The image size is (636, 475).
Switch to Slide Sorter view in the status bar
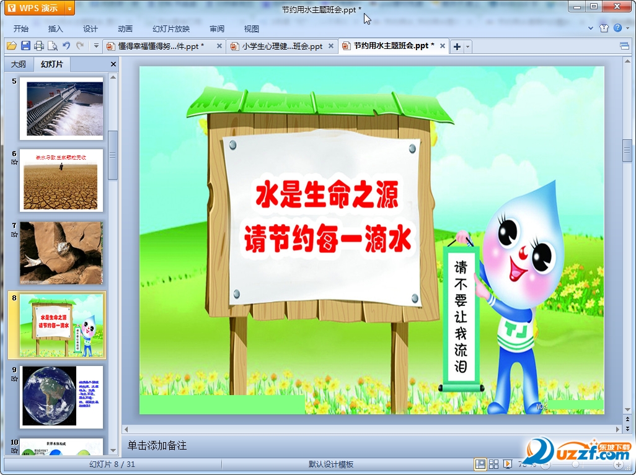[x=493, y=464]
